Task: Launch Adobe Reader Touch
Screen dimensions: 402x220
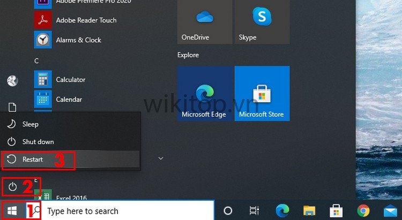Action: click(86, 20)
